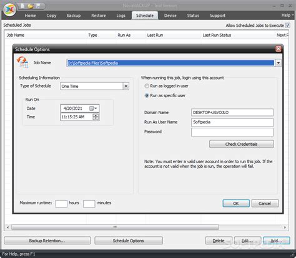Select Run as logged in user
The image size is (296, 258).
point(147,86)
